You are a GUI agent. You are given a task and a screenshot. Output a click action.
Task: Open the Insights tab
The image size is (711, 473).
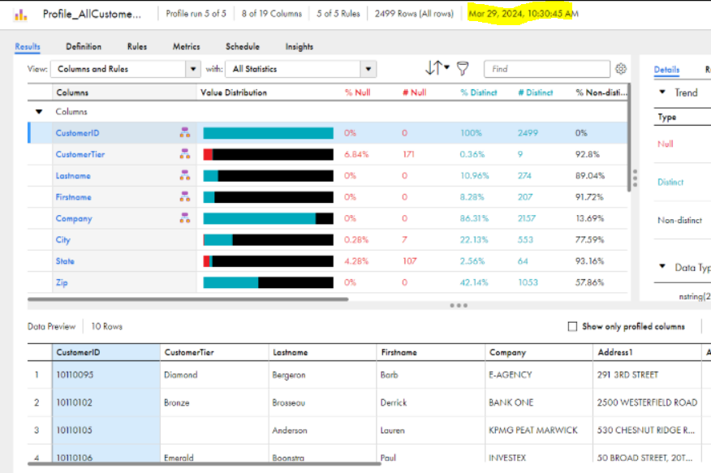299,47
